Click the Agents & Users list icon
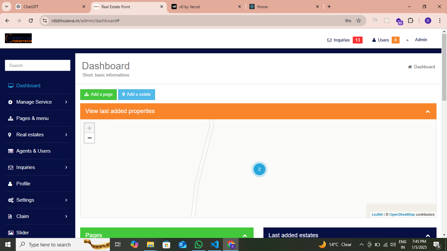This screenshot has width=447, height=251. (x=10, y=151)
